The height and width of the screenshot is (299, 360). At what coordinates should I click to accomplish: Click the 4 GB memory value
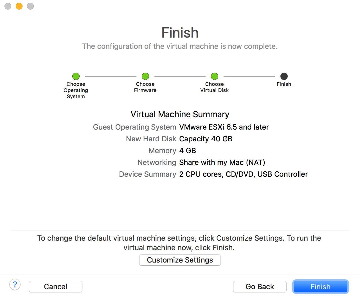(188, 151)
